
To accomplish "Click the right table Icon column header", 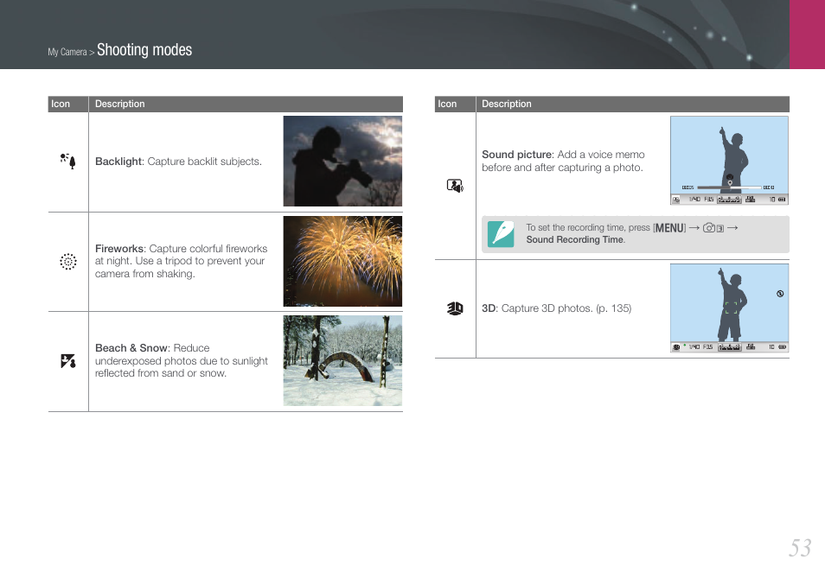I will (x=447, y=104).
